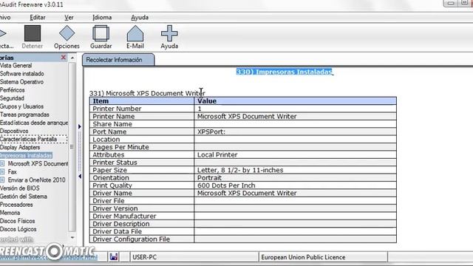Select Tareas programadas category

[24, 115]
